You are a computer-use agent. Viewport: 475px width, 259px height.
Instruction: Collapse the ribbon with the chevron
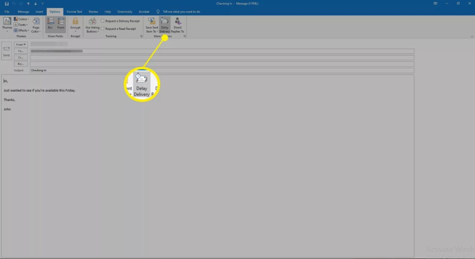pyautogui.click(x=472, y=36)
